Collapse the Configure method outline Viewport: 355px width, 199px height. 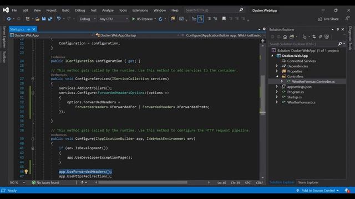(x=33, y=139)
